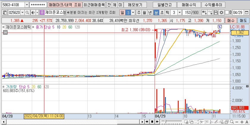Image resolution: width=250 pixels, height=125 pixels.
Task: Click the rewind double-arrow button
Action: click(147, 122)
